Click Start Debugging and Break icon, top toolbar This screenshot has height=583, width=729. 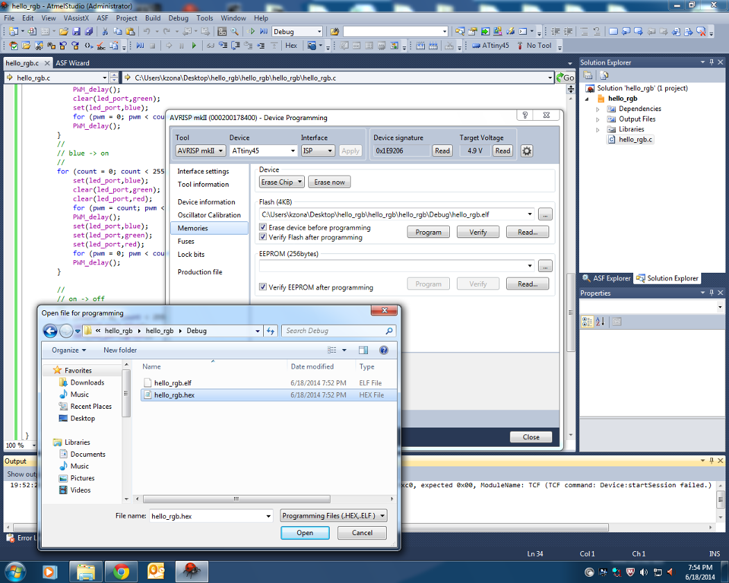click(264, 31)
